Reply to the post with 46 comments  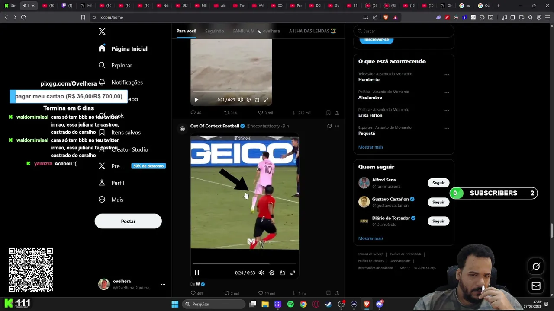click(196, 113)
